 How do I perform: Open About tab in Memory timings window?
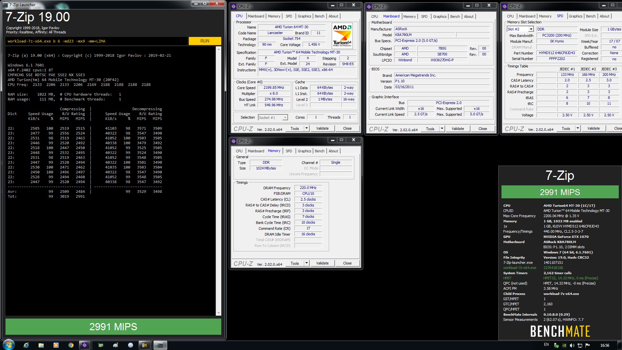(x=333, y=151)
